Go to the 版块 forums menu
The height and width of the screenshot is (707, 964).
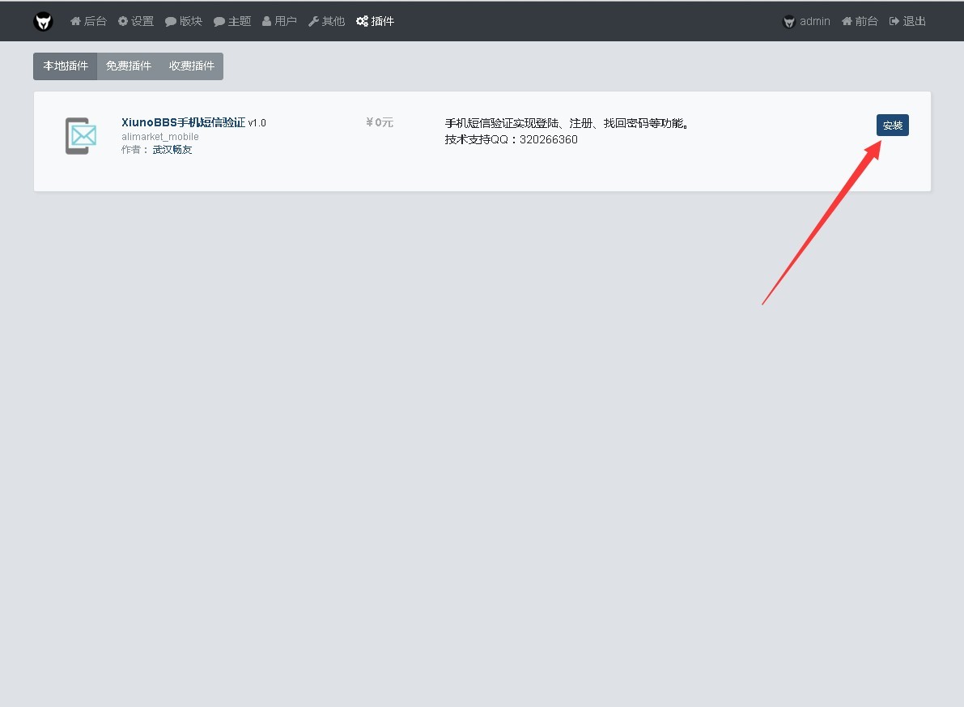coord(184,22)
